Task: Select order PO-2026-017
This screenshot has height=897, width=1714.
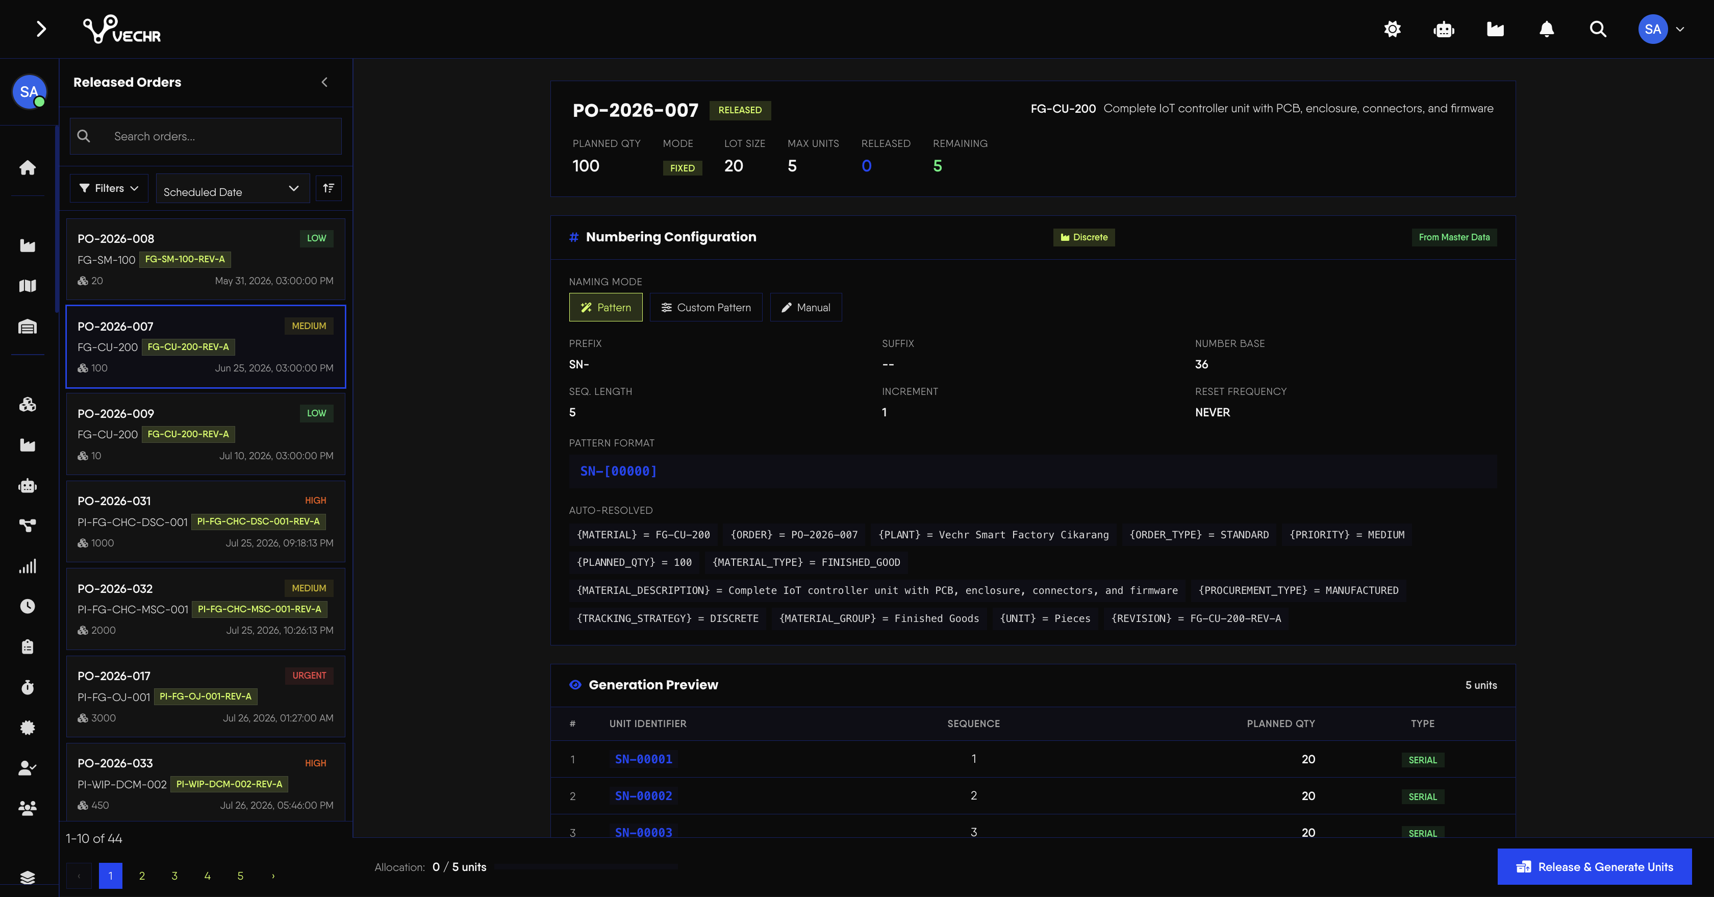Action: 206,696
